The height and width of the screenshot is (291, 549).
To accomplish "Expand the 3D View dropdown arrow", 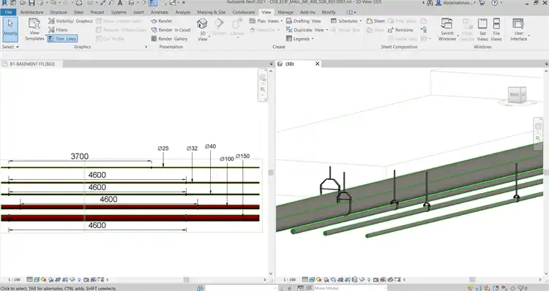I will pyautogui.click(x=209, y=37).
